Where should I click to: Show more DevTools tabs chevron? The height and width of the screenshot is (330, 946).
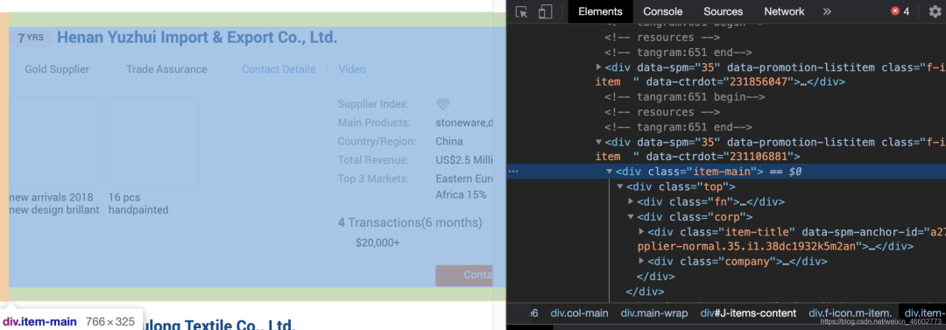click(827, 11)
